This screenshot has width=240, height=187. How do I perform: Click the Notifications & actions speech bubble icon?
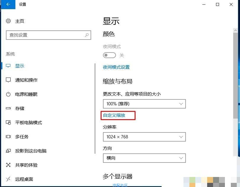(x=8, y=80)
